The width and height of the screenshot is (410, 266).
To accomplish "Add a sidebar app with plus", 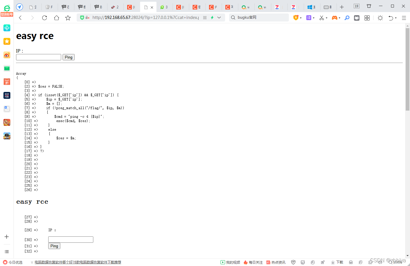I will click(7, 237).
